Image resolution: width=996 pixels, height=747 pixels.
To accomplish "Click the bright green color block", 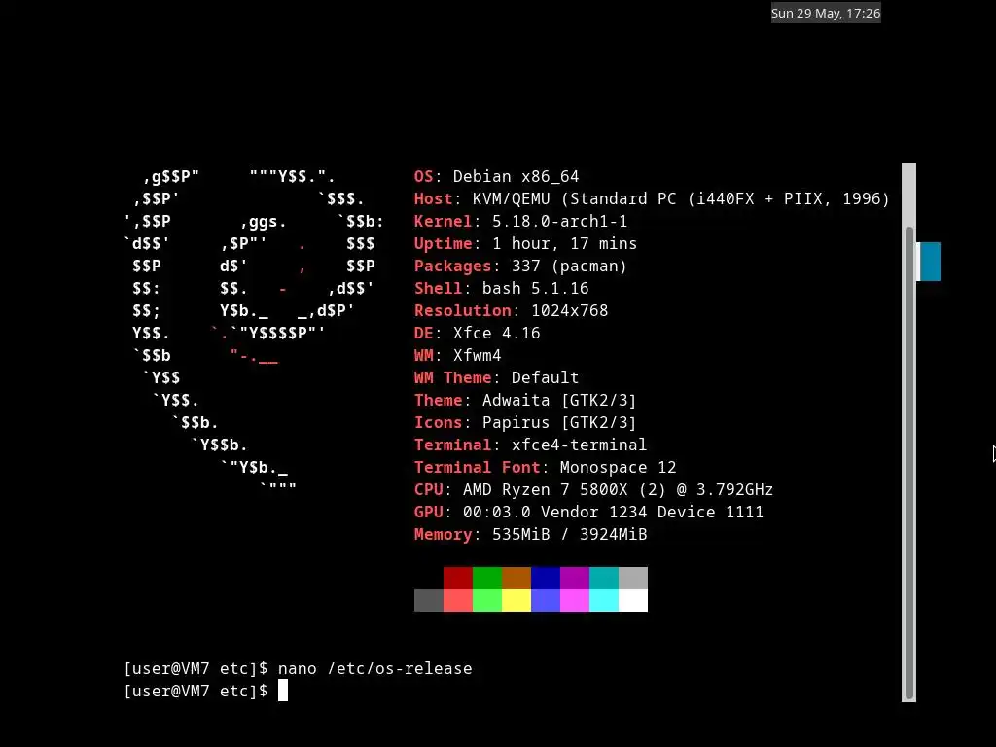I will point(487,600).
